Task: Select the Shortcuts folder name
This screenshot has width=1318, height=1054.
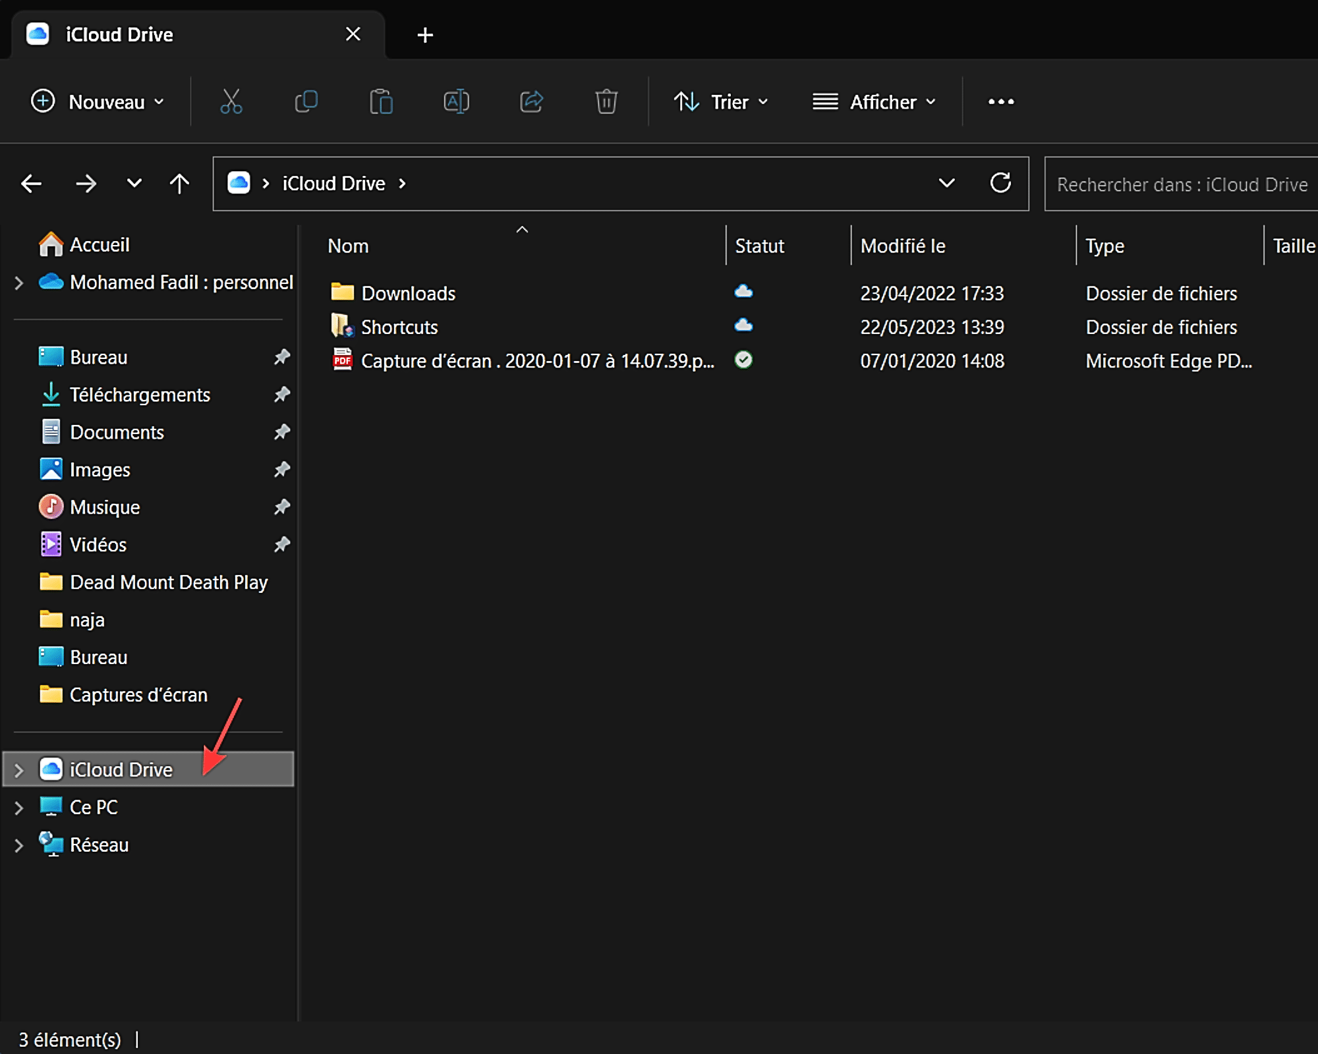Action: click(399, 327)
